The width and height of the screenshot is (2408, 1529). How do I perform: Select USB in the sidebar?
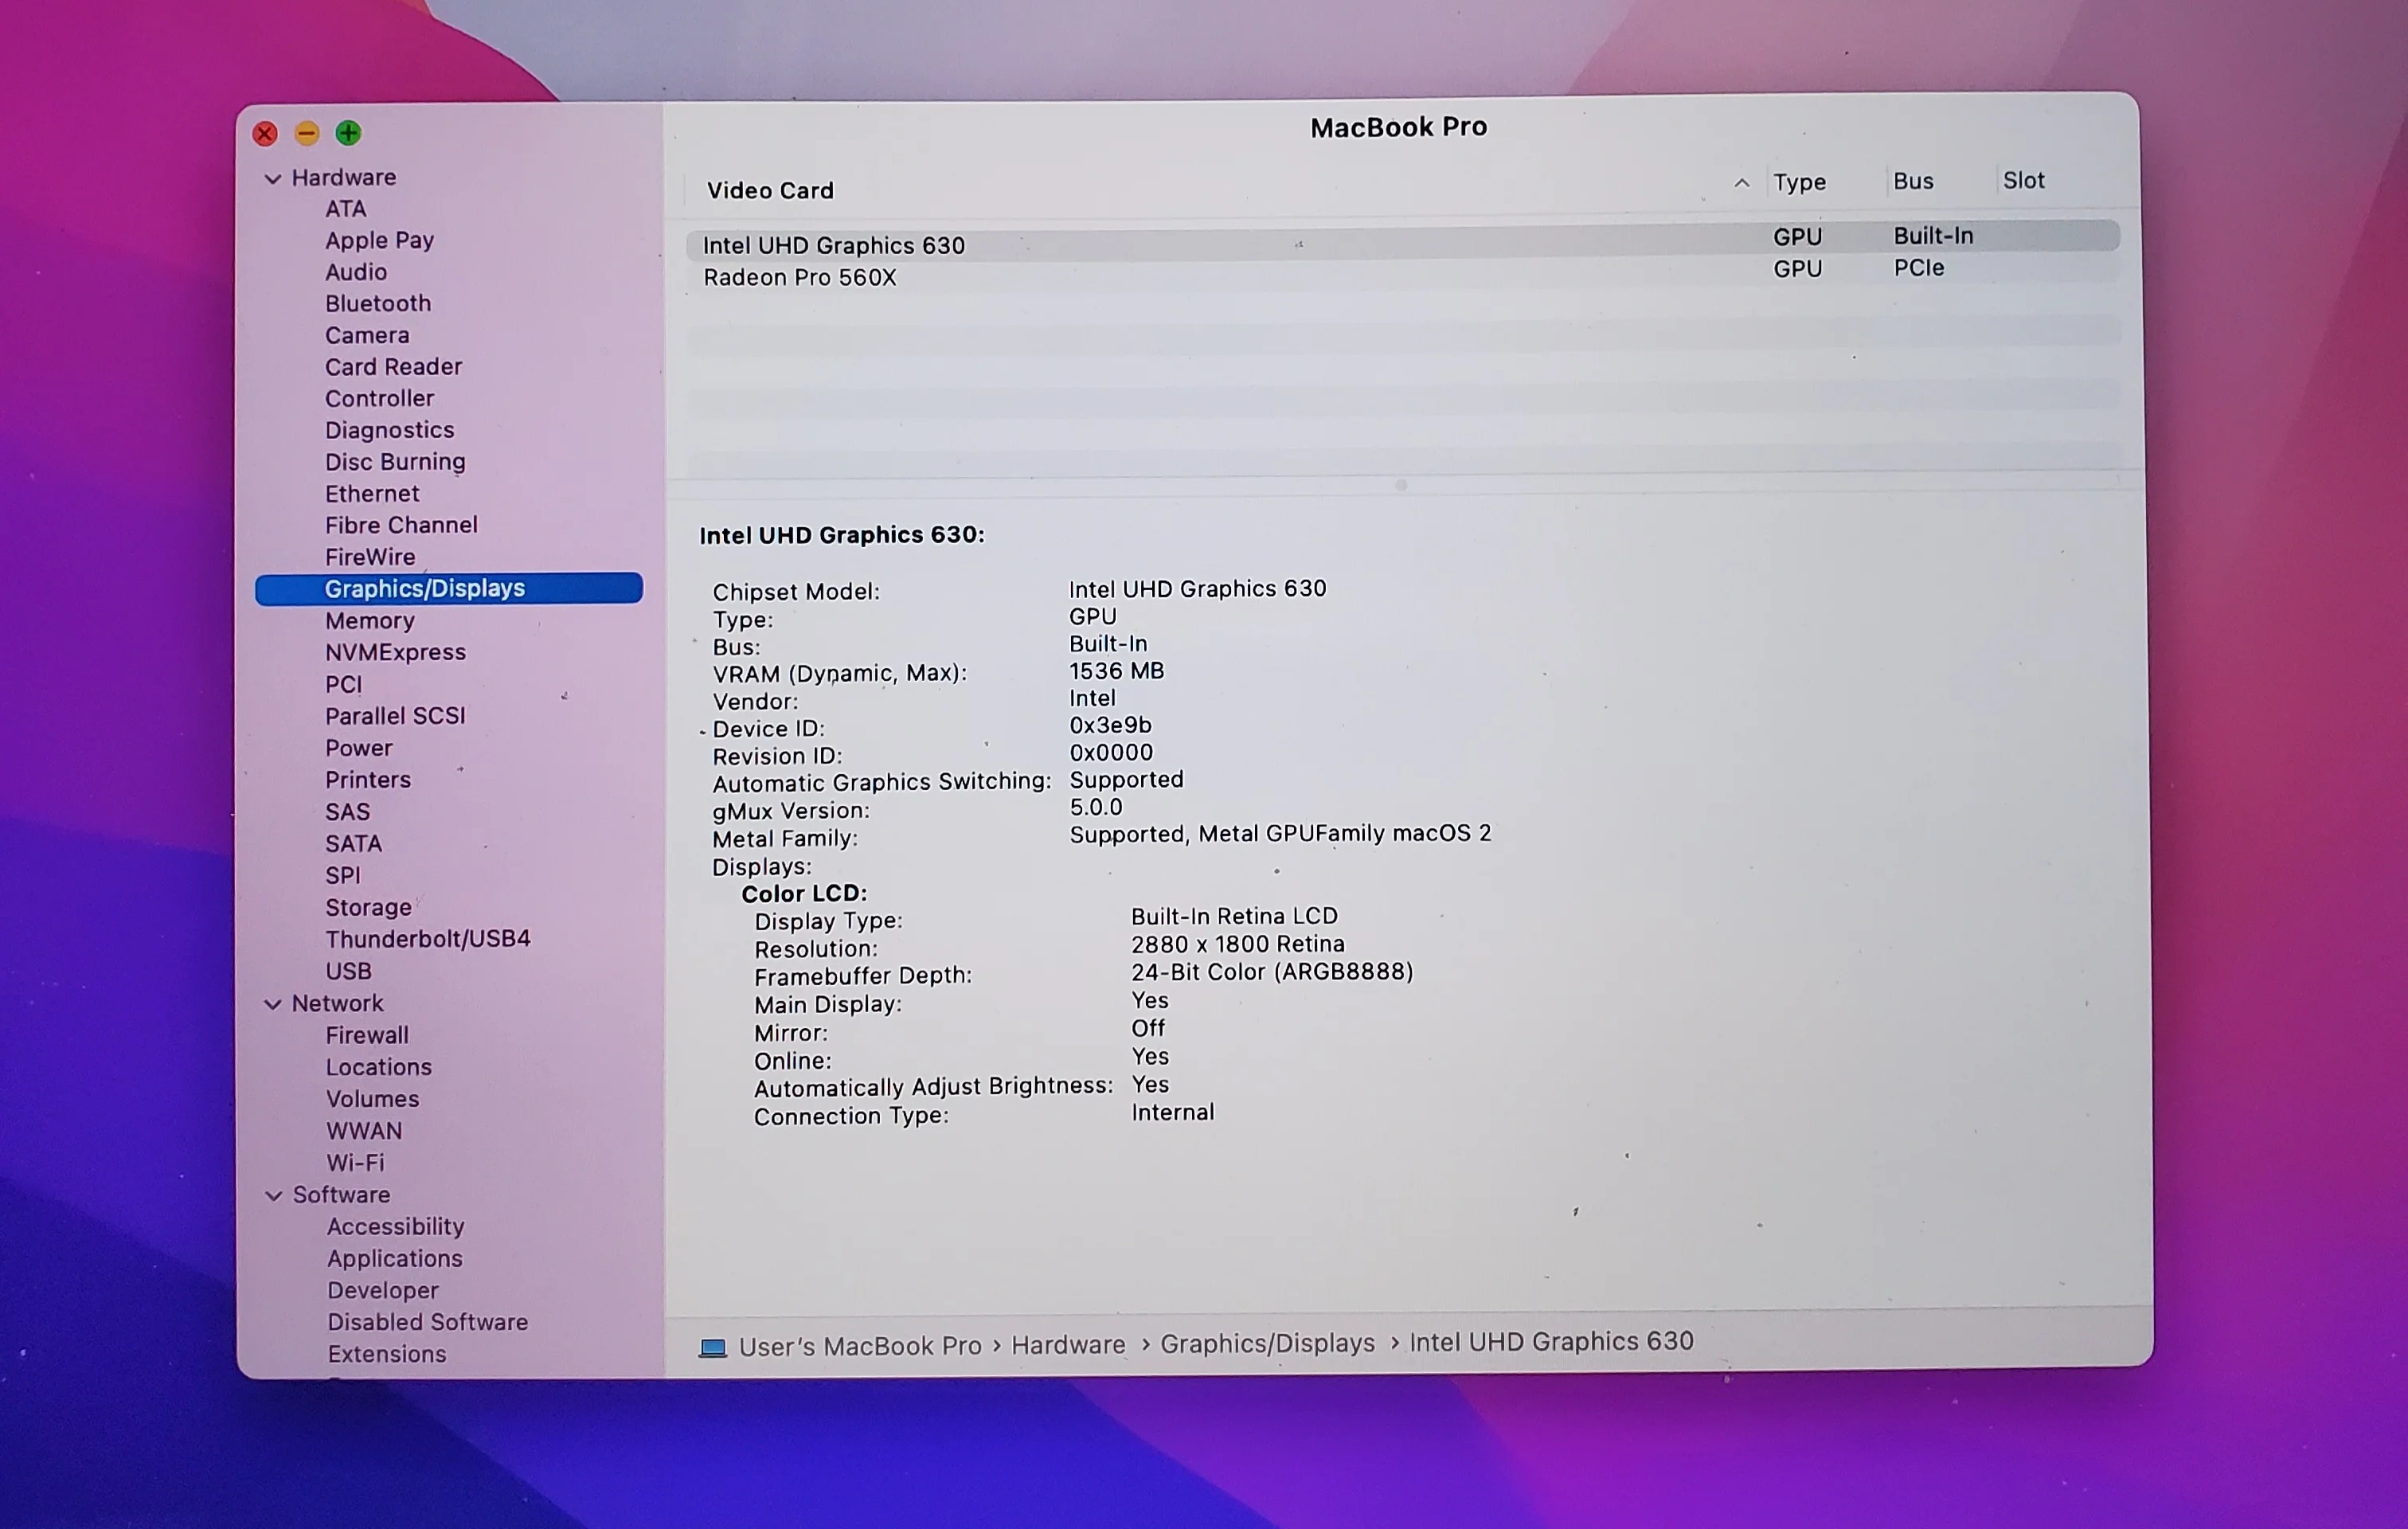coord(348,972)
